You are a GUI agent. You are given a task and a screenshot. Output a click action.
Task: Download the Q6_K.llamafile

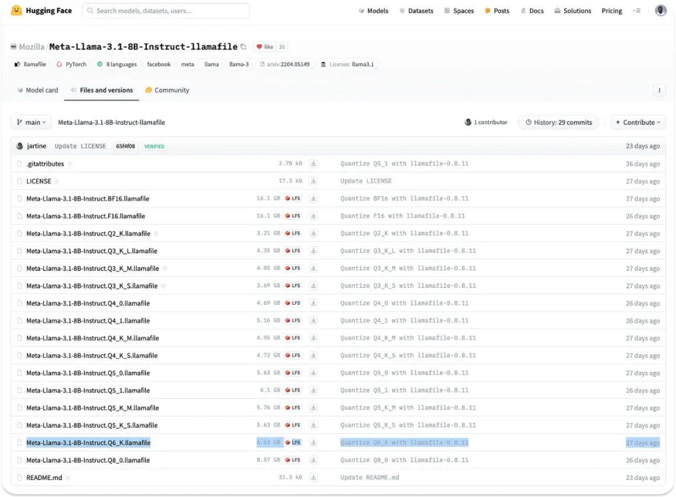tap(314, 443)
